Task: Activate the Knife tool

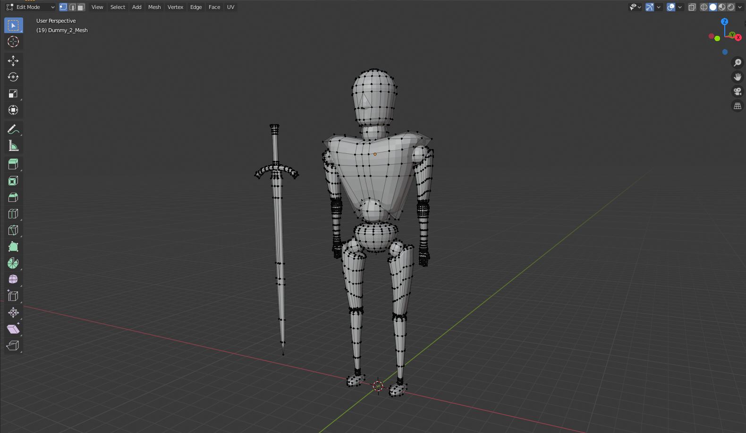Action: click(13, 230)
